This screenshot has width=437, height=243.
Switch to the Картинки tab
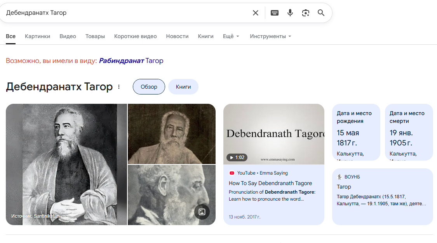37,36
